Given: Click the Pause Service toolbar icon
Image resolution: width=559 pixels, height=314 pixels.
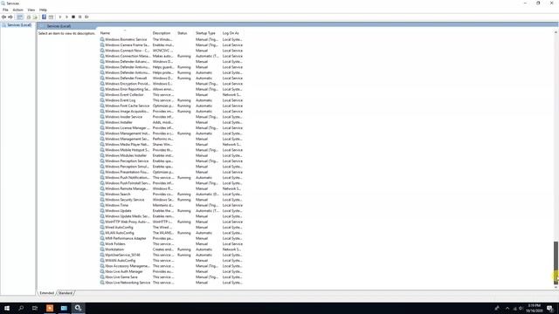Looking at the screenshot, I should coord(79,17).
